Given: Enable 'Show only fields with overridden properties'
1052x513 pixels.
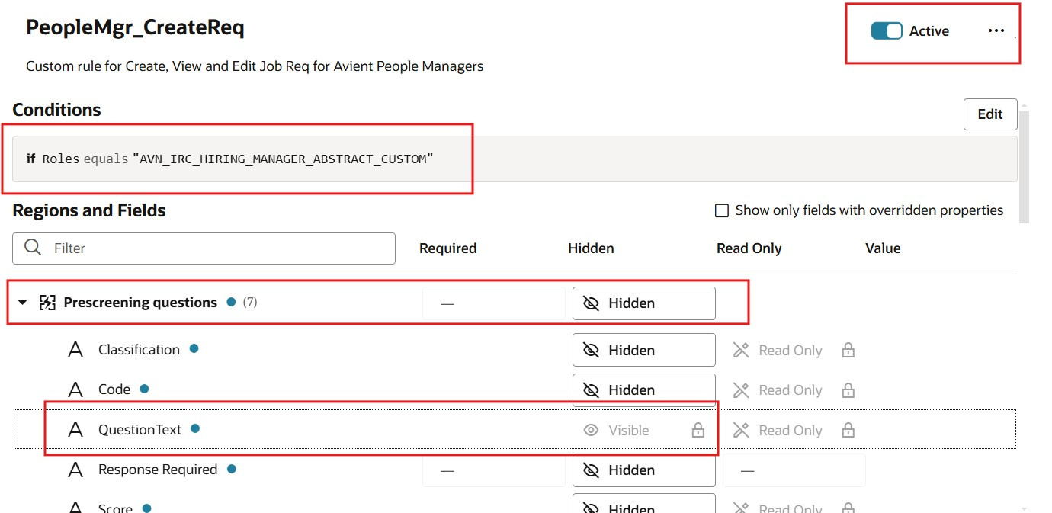Looking at the screenshot, I should point(721,210).
